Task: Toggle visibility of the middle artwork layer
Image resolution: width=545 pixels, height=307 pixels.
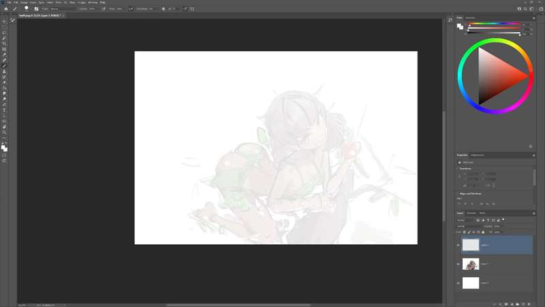Action: (458, 263)
